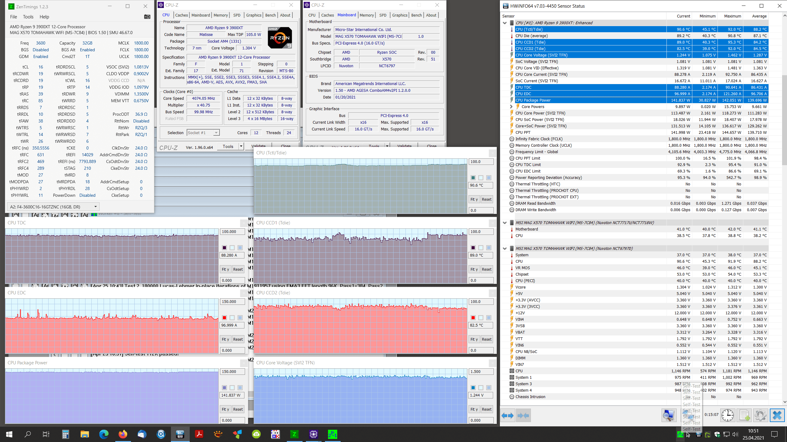Switch to Memory tab in first CPU-Z window
Image resolution: width=787 pixels, height=442 pixels.
(221, 15)
